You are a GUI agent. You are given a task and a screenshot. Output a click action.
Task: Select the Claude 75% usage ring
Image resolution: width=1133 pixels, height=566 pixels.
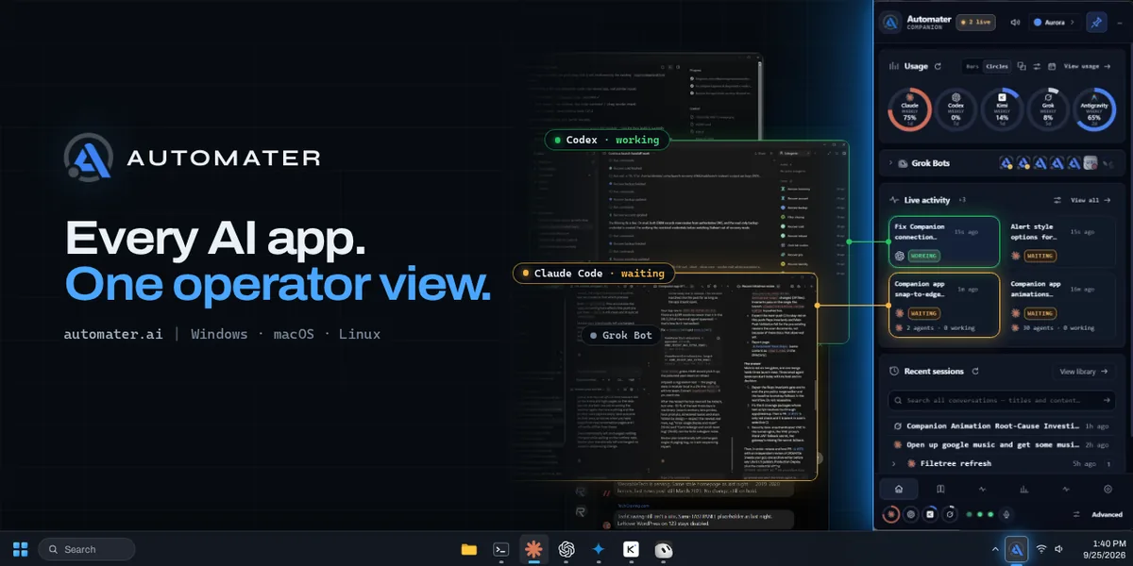point(909,109)
